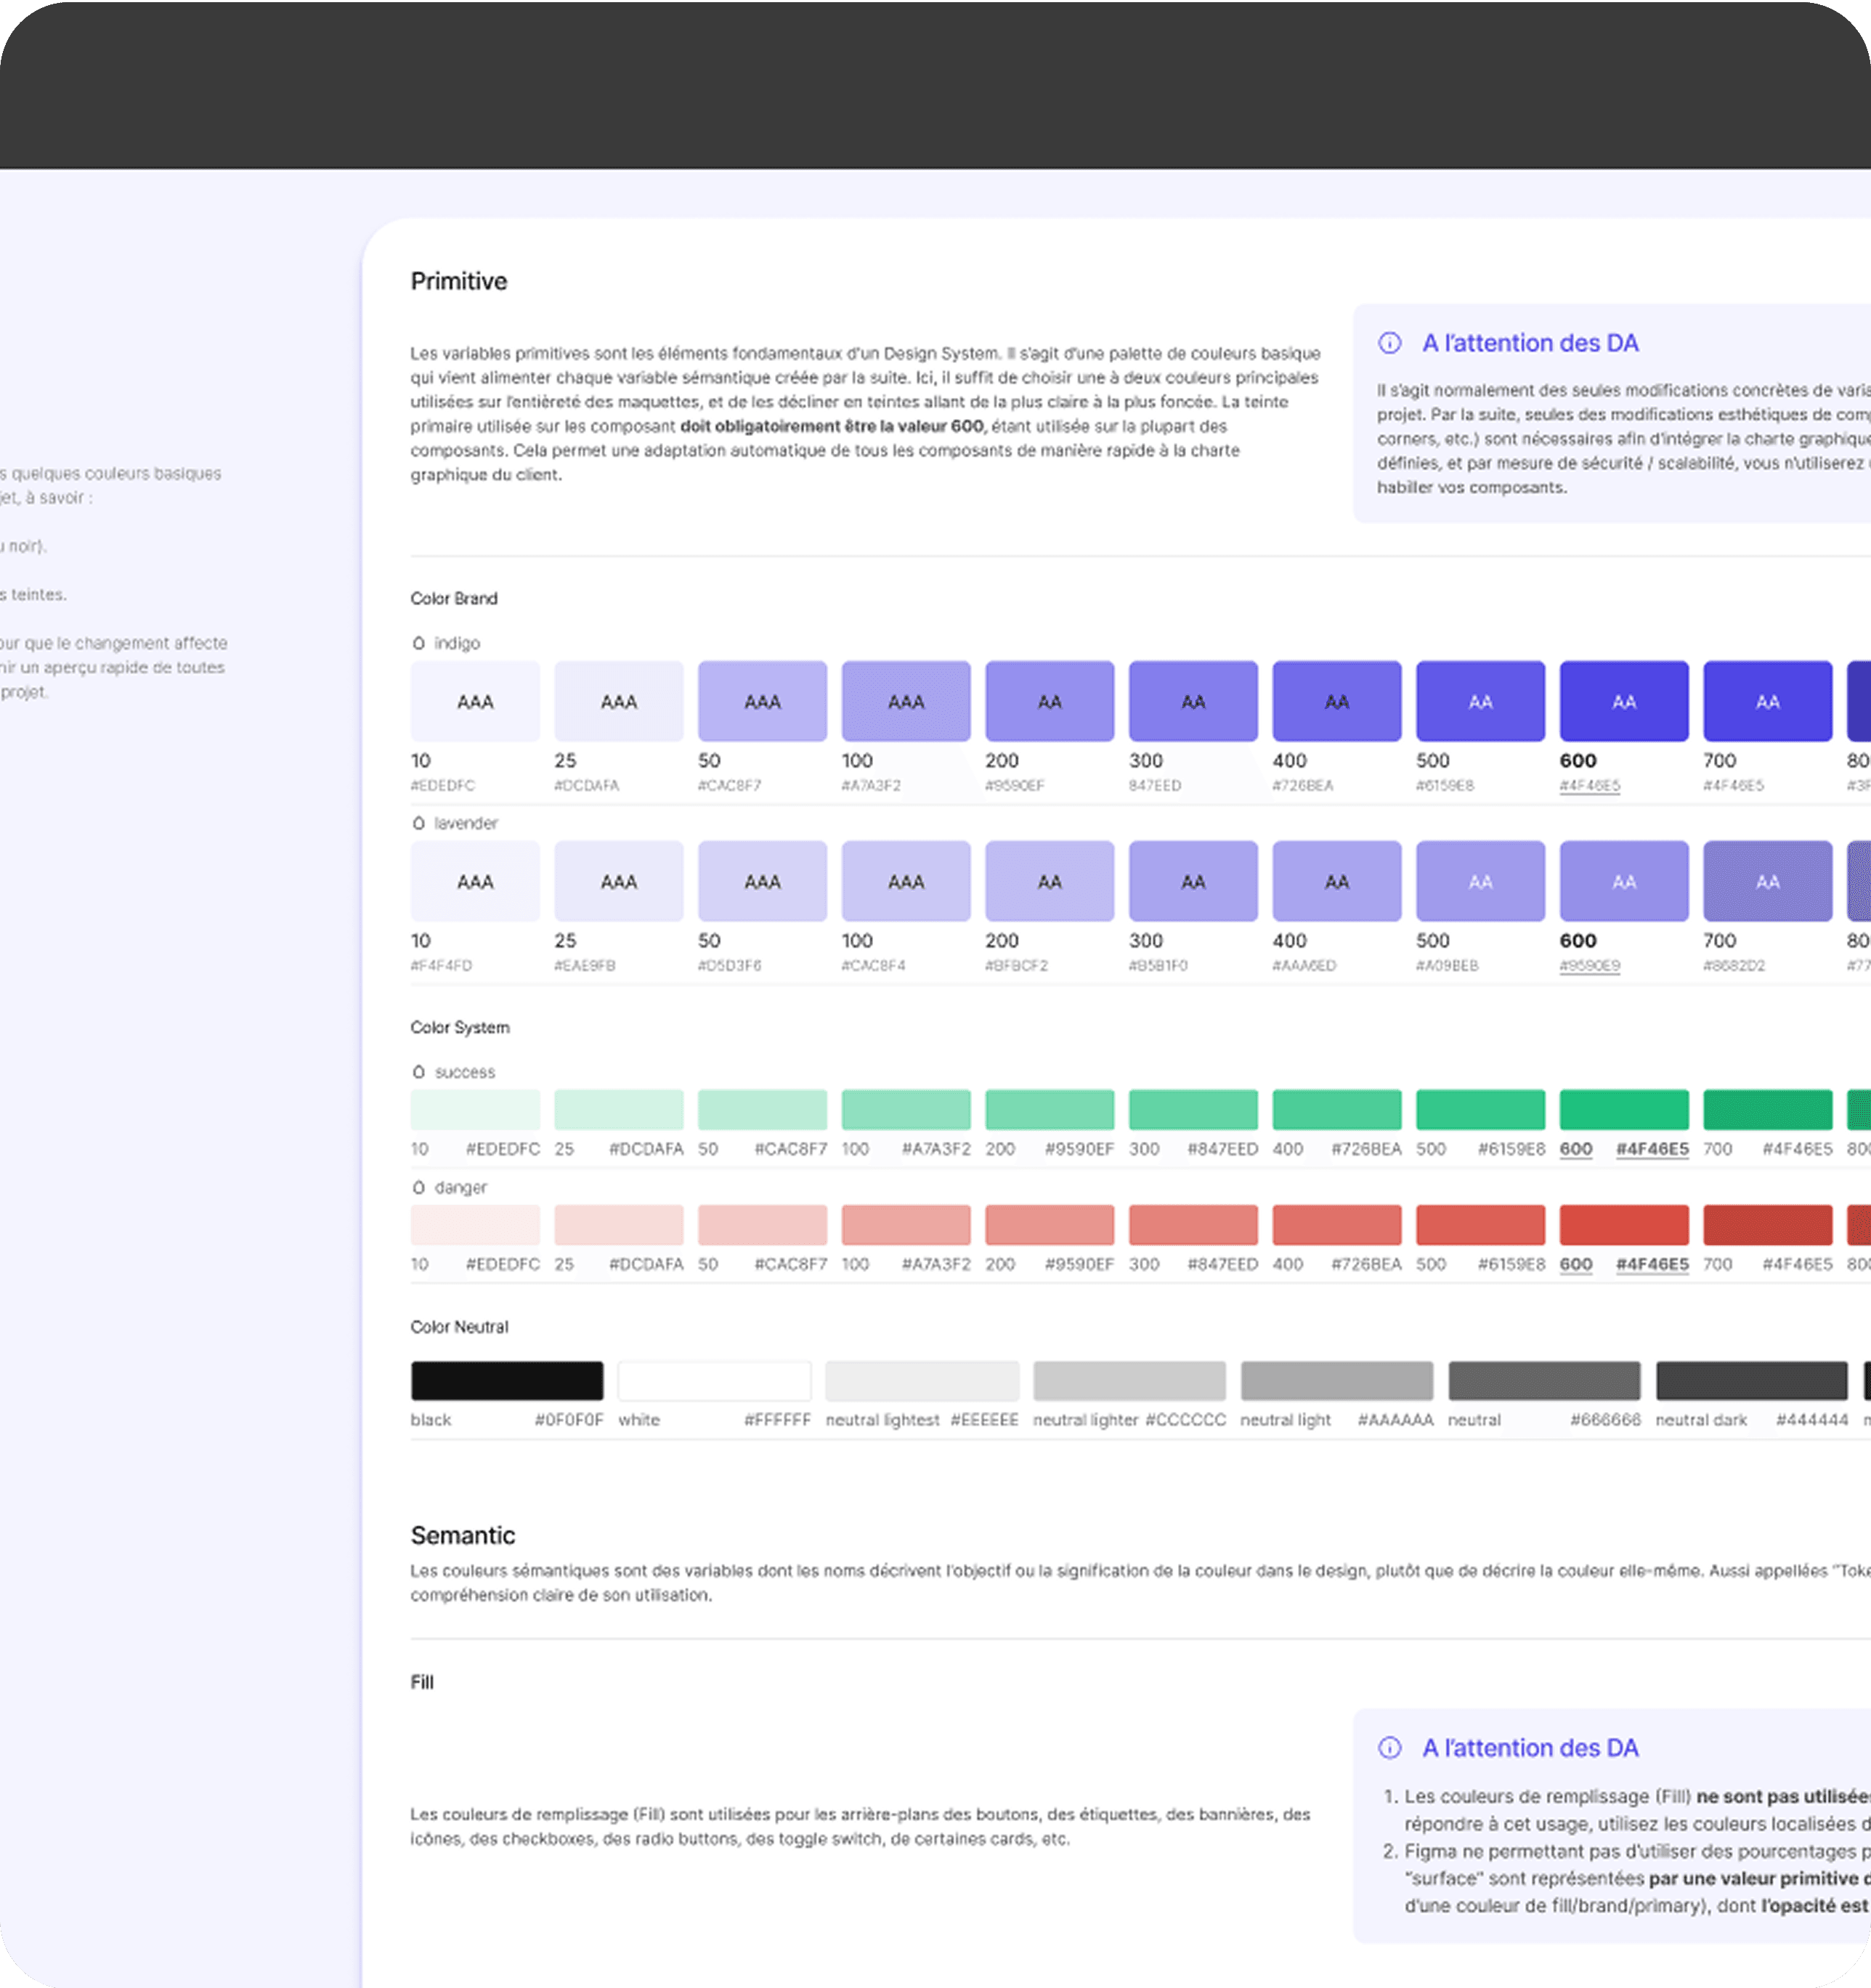Click info icon in Fill section attention box
This screenshot has height=1988, width=1871.
click(1390, 1747)
